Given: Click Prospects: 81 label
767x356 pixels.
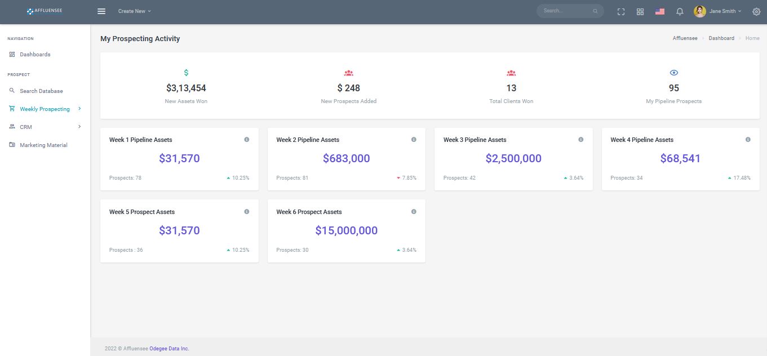Looking at the screenshot, I should pyautogui.click(x=292, y=178).
